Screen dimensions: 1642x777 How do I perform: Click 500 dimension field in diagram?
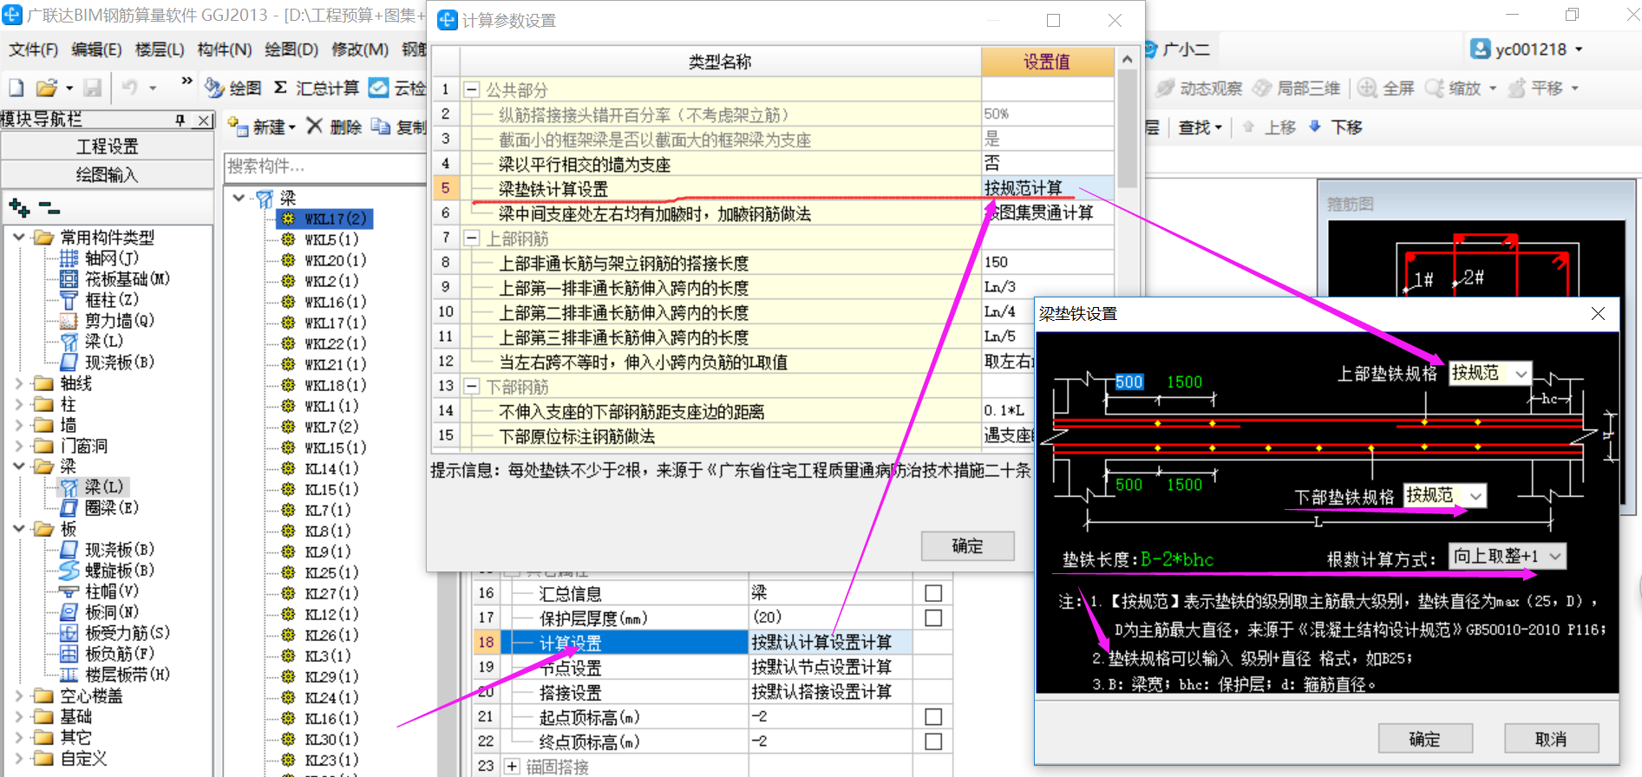coord(1128,382)
